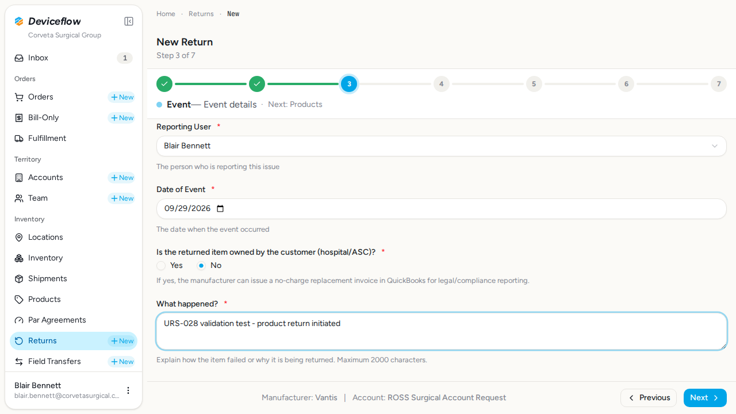Click the Par Agreements handshake icon
736x414 pixels.
pyautogui.click(x=19, y=320)
